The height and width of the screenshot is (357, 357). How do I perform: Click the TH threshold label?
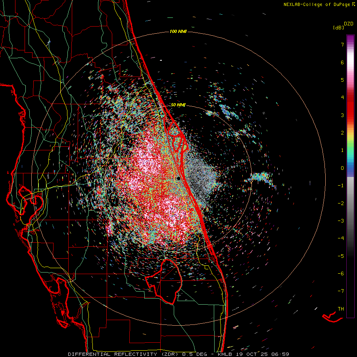point(341,309)
